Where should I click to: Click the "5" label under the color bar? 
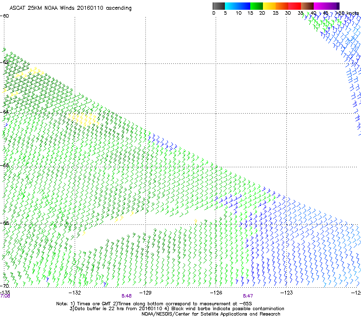pyautogui.click(x=225, y=13)
